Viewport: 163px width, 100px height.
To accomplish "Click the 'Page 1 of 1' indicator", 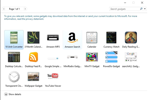I will [14, 9].
